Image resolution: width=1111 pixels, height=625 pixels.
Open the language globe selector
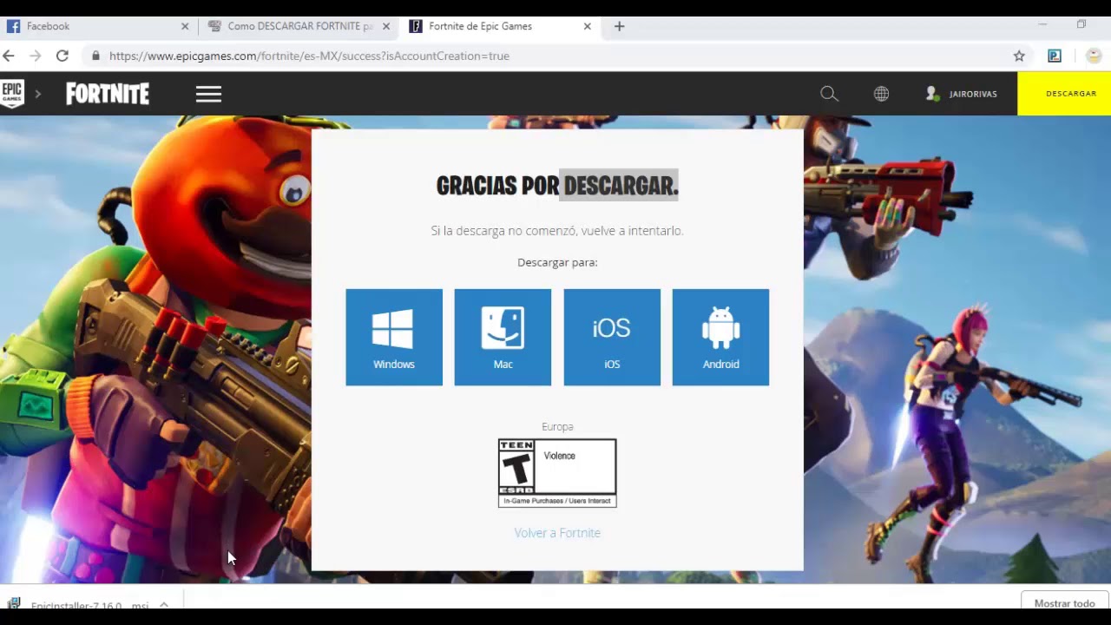pyautogui.click(x=881, y=94)
